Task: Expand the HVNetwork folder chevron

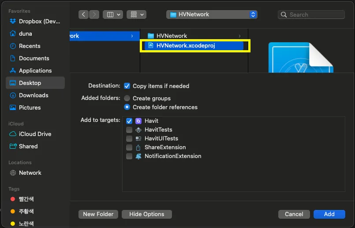Action: [239, 36]
